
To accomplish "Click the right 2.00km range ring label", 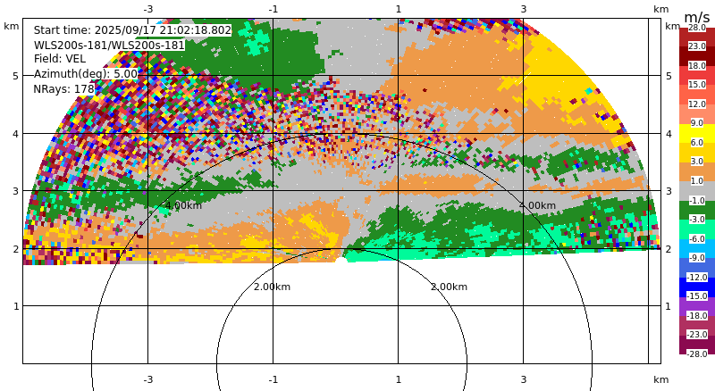I will click(x=450, y=287).
